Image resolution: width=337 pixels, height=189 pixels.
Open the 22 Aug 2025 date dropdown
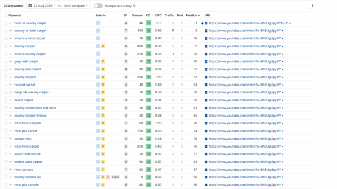tap(42, 6)
